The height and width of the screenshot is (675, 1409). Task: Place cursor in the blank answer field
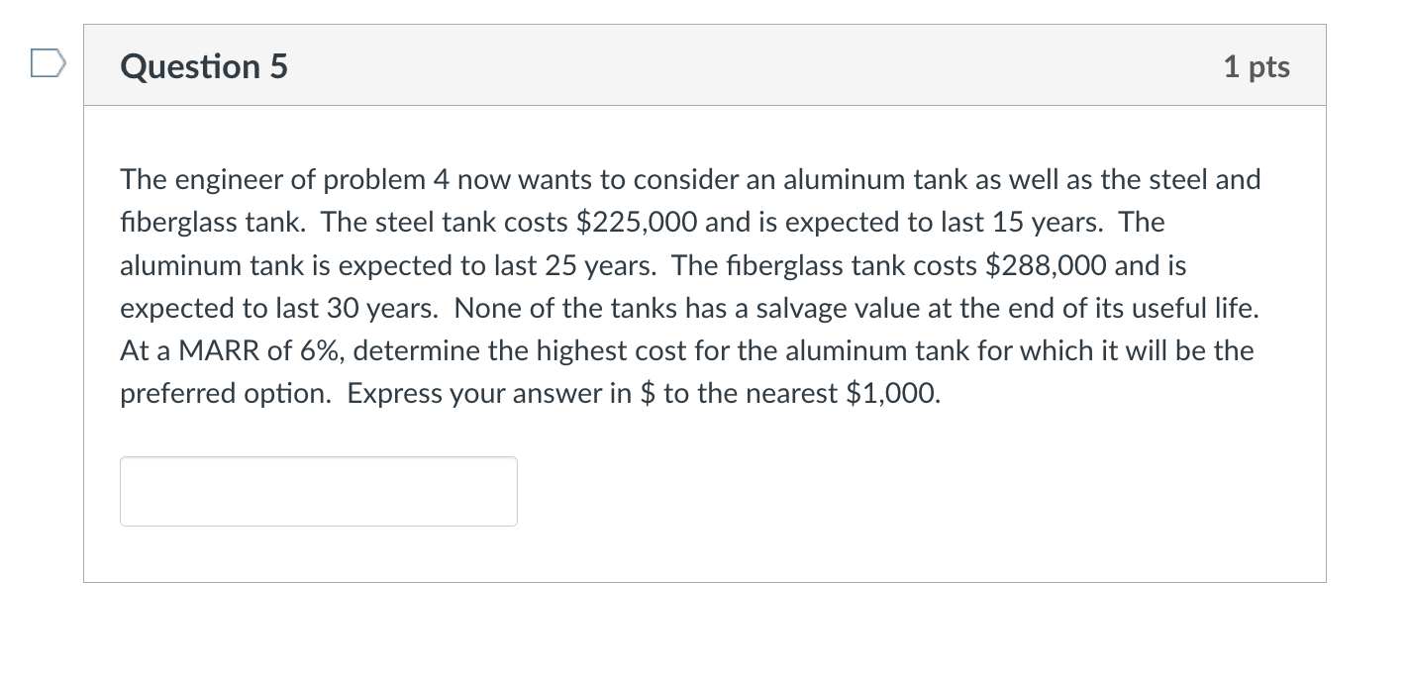click(317, 491)
